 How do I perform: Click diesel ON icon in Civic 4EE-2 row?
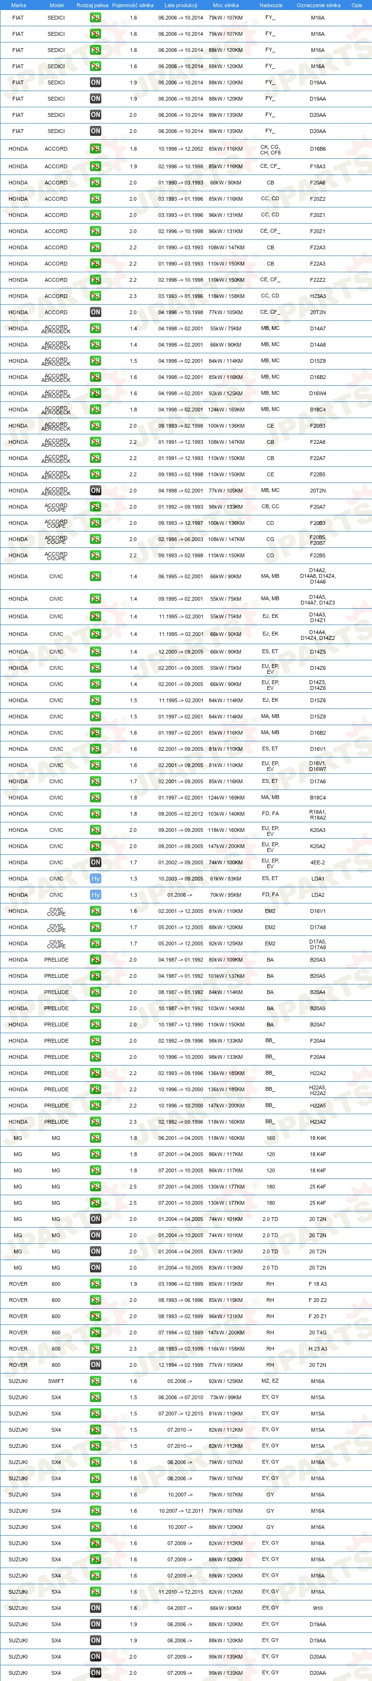click(x=95, y=863)
